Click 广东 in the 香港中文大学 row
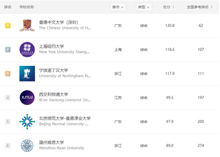The width and height of the screenshot is (220, 157). pos(118,26)
